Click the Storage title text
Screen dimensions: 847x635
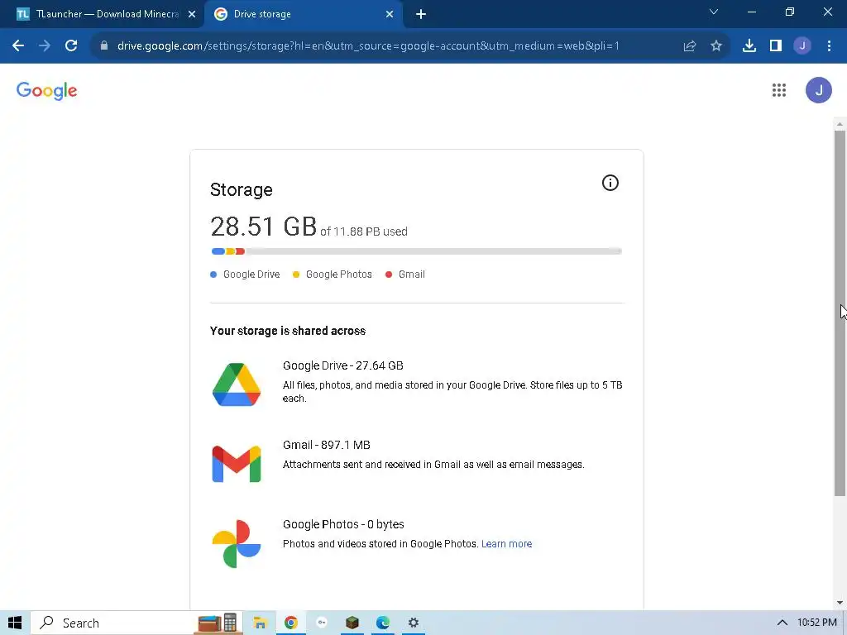click(x=241, y=190)
